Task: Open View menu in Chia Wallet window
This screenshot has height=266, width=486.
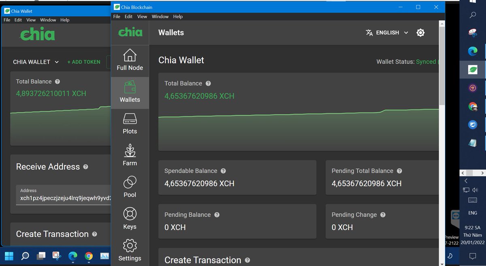Action: pyautogui.click(x=31, y=20)
